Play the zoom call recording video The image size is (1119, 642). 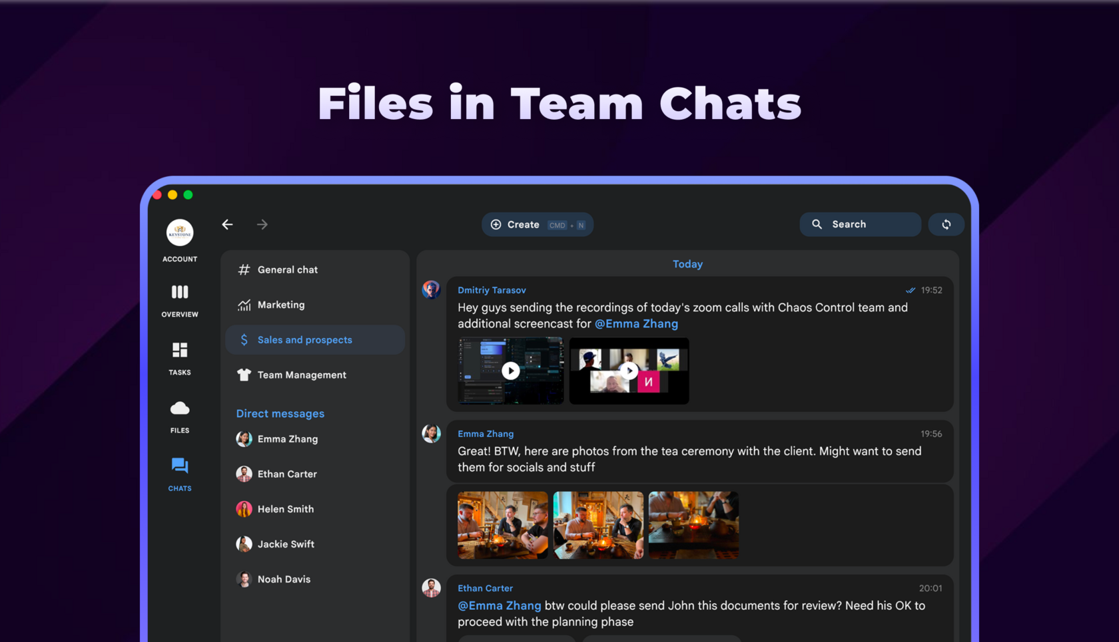coord(629,371)
